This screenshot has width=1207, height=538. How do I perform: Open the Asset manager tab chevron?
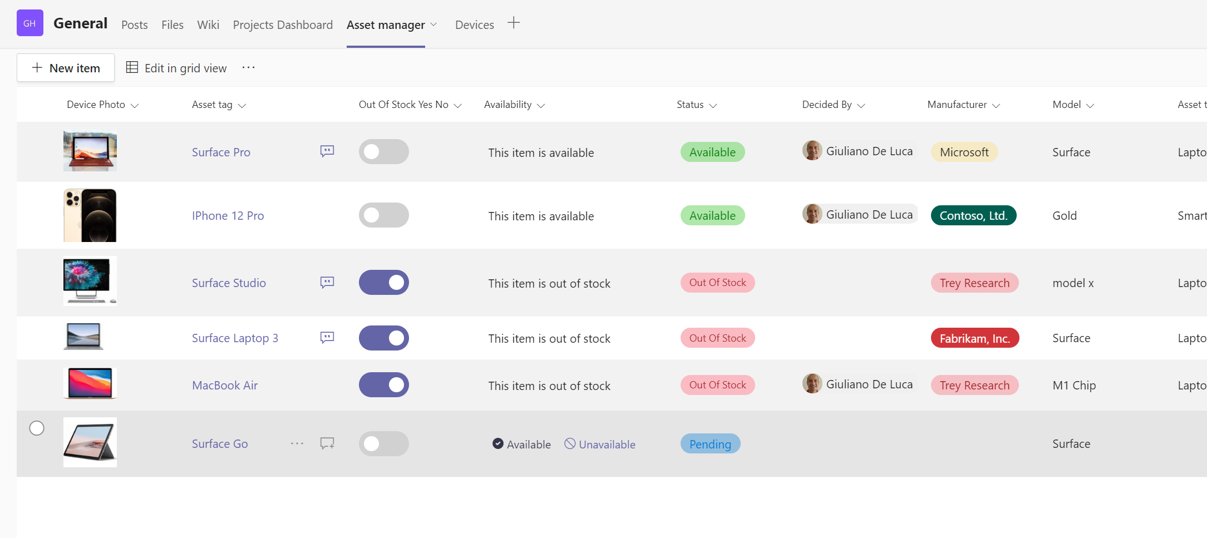pos(433,24)
